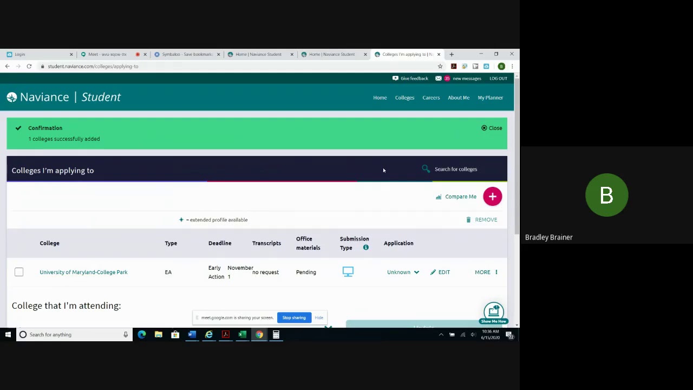Open Microsoft Edge from taskbar
The height and width of the screenshot is (390, 693).
click(x=142, y=335)
